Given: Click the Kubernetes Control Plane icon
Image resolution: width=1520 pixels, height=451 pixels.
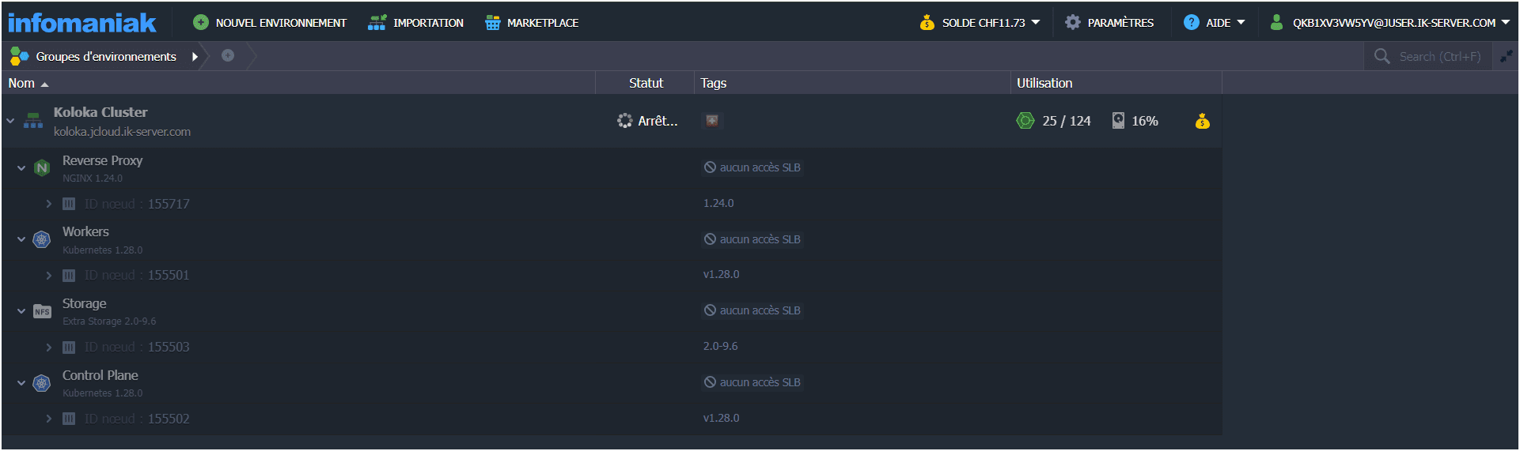Looking at the screenshot, I should (x=42, y=383).
